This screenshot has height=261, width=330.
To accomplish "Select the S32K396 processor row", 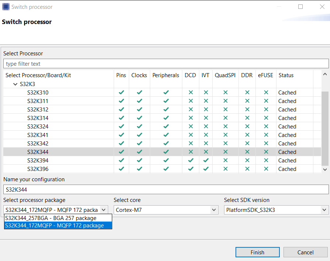I will 38,169.
